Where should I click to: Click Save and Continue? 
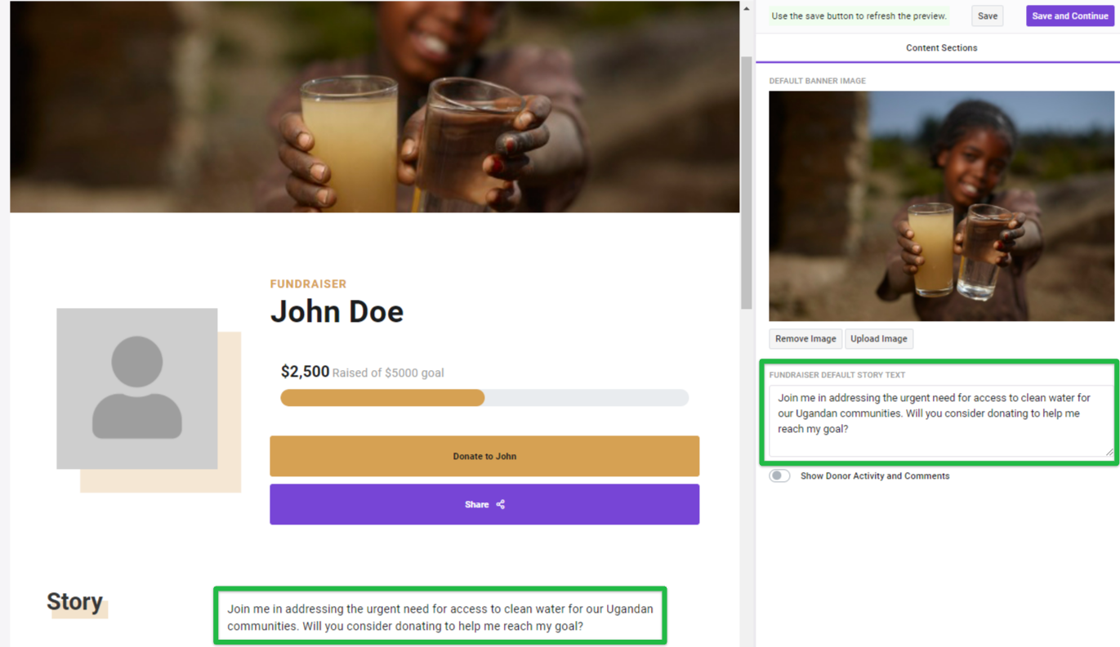pos(1069,16)
